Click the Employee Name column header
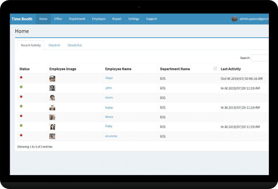The height and width of the screenshot is (189, 278). (x=118, y=69)
